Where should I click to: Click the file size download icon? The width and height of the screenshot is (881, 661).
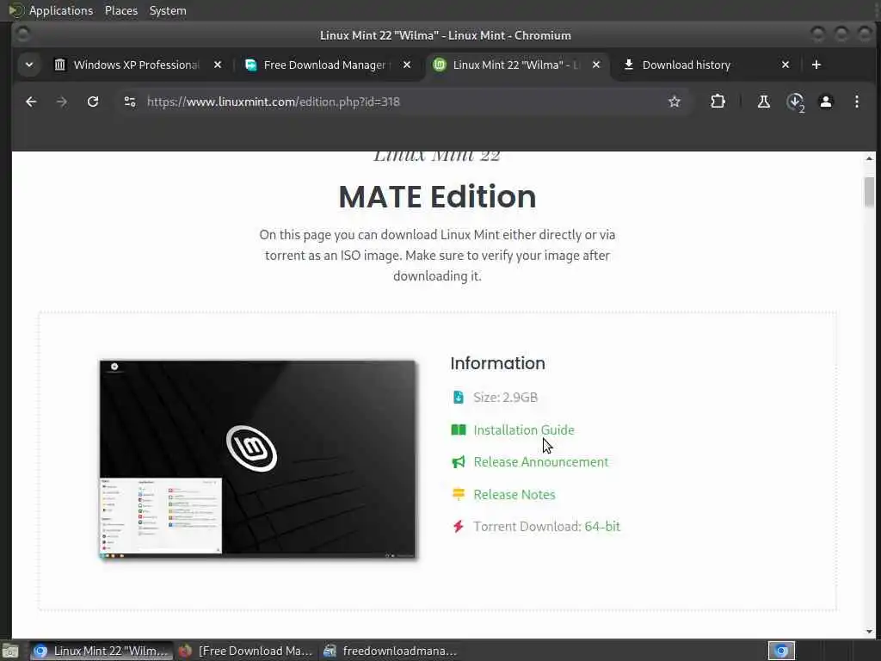pyautogui.click(x=459, y=398)
